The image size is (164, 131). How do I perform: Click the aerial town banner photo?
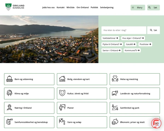tap(49, 39)
